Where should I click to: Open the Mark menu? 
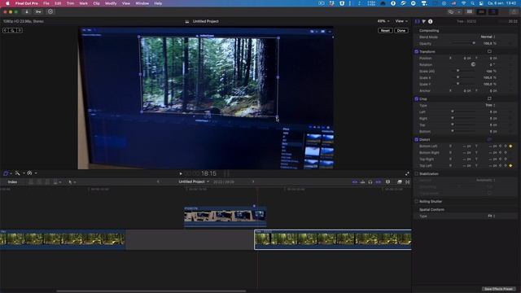(x=83, y=3)
